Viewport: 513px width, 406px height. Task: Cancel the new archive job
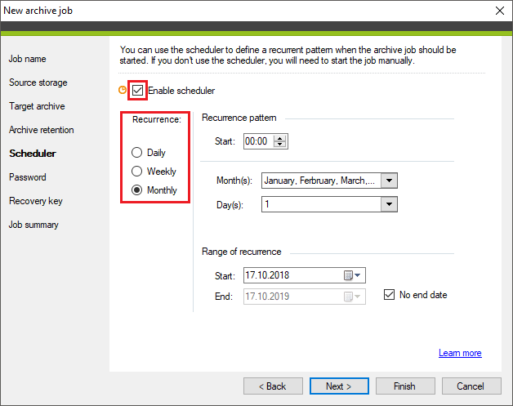point(471,386)
